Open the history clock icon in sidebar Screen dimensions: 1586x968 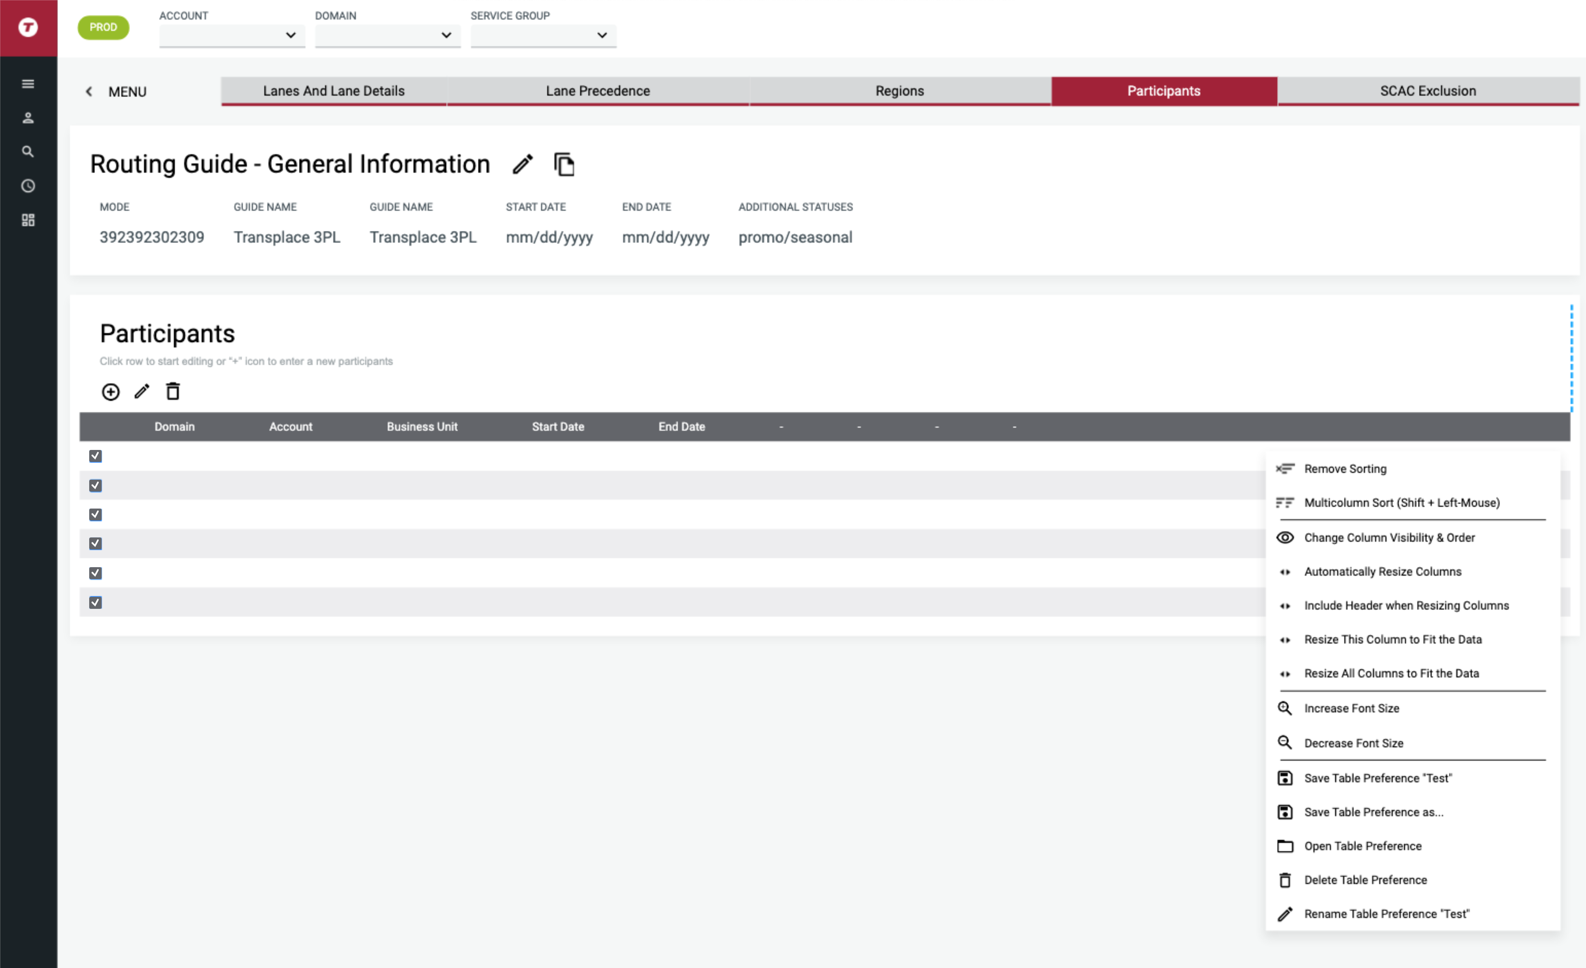coord(28,186)
